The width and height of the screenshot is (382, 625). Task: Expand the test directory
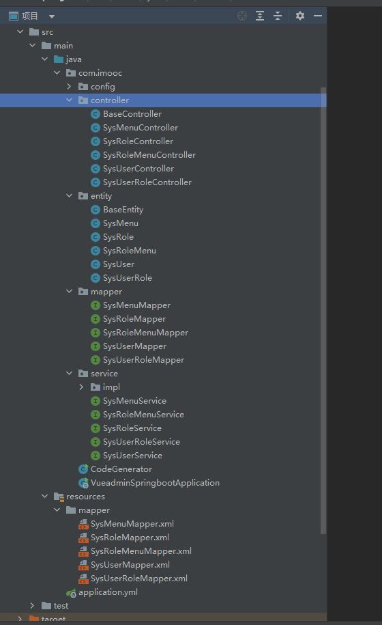32,605
